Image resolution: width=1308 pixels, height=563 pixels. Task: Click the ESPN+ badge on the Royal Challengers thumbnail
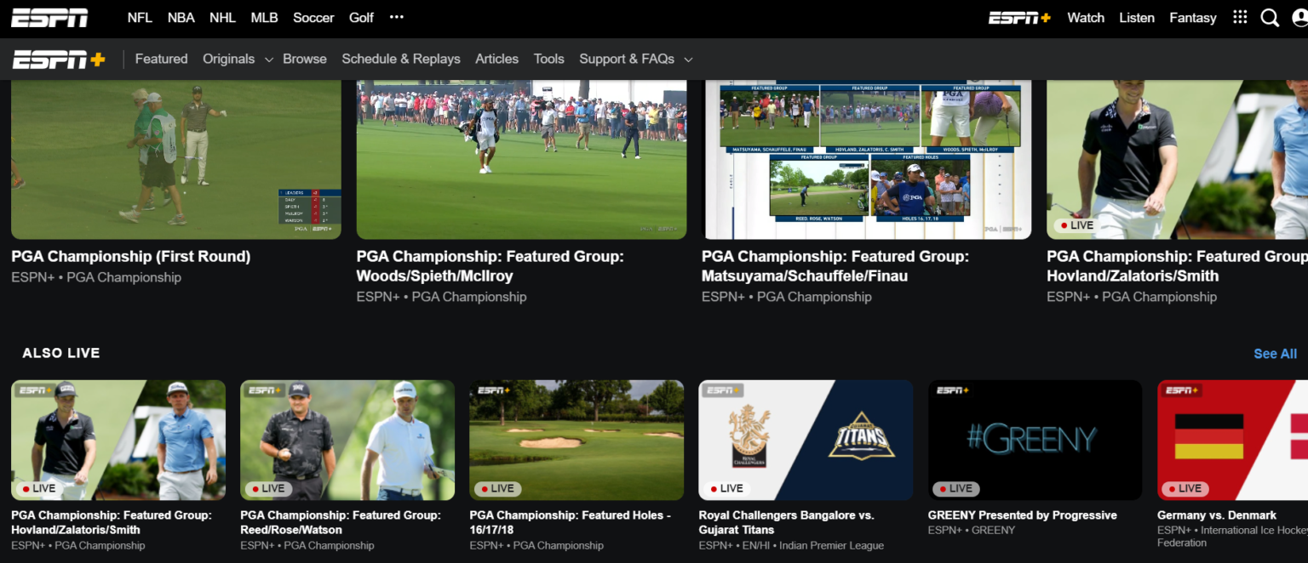click(x=722, y=390)
